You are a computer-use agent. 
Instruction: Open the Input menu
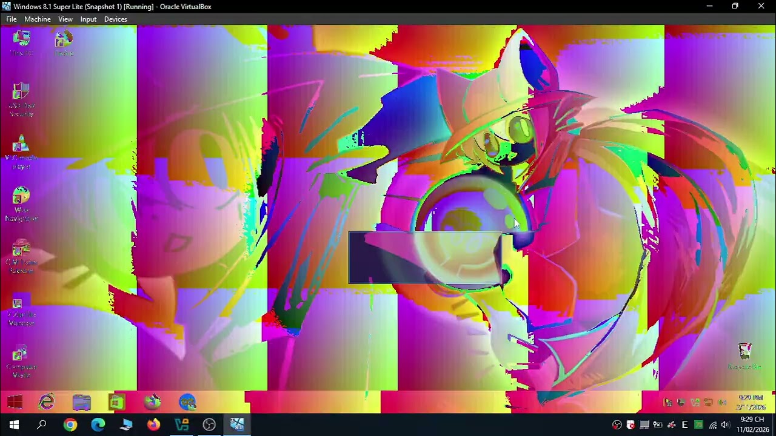89,19
